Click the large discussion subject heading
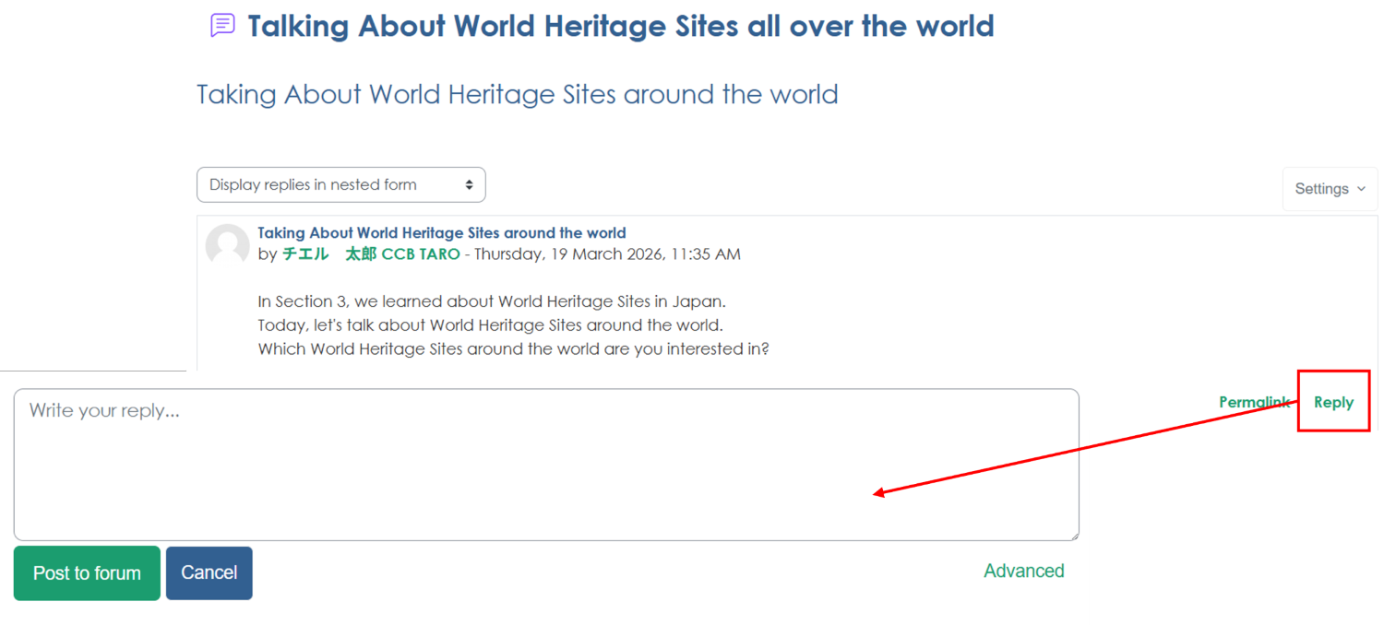 517,94
